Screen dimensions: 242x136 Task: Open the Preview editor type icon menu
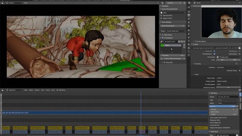[x=3, y=3]
